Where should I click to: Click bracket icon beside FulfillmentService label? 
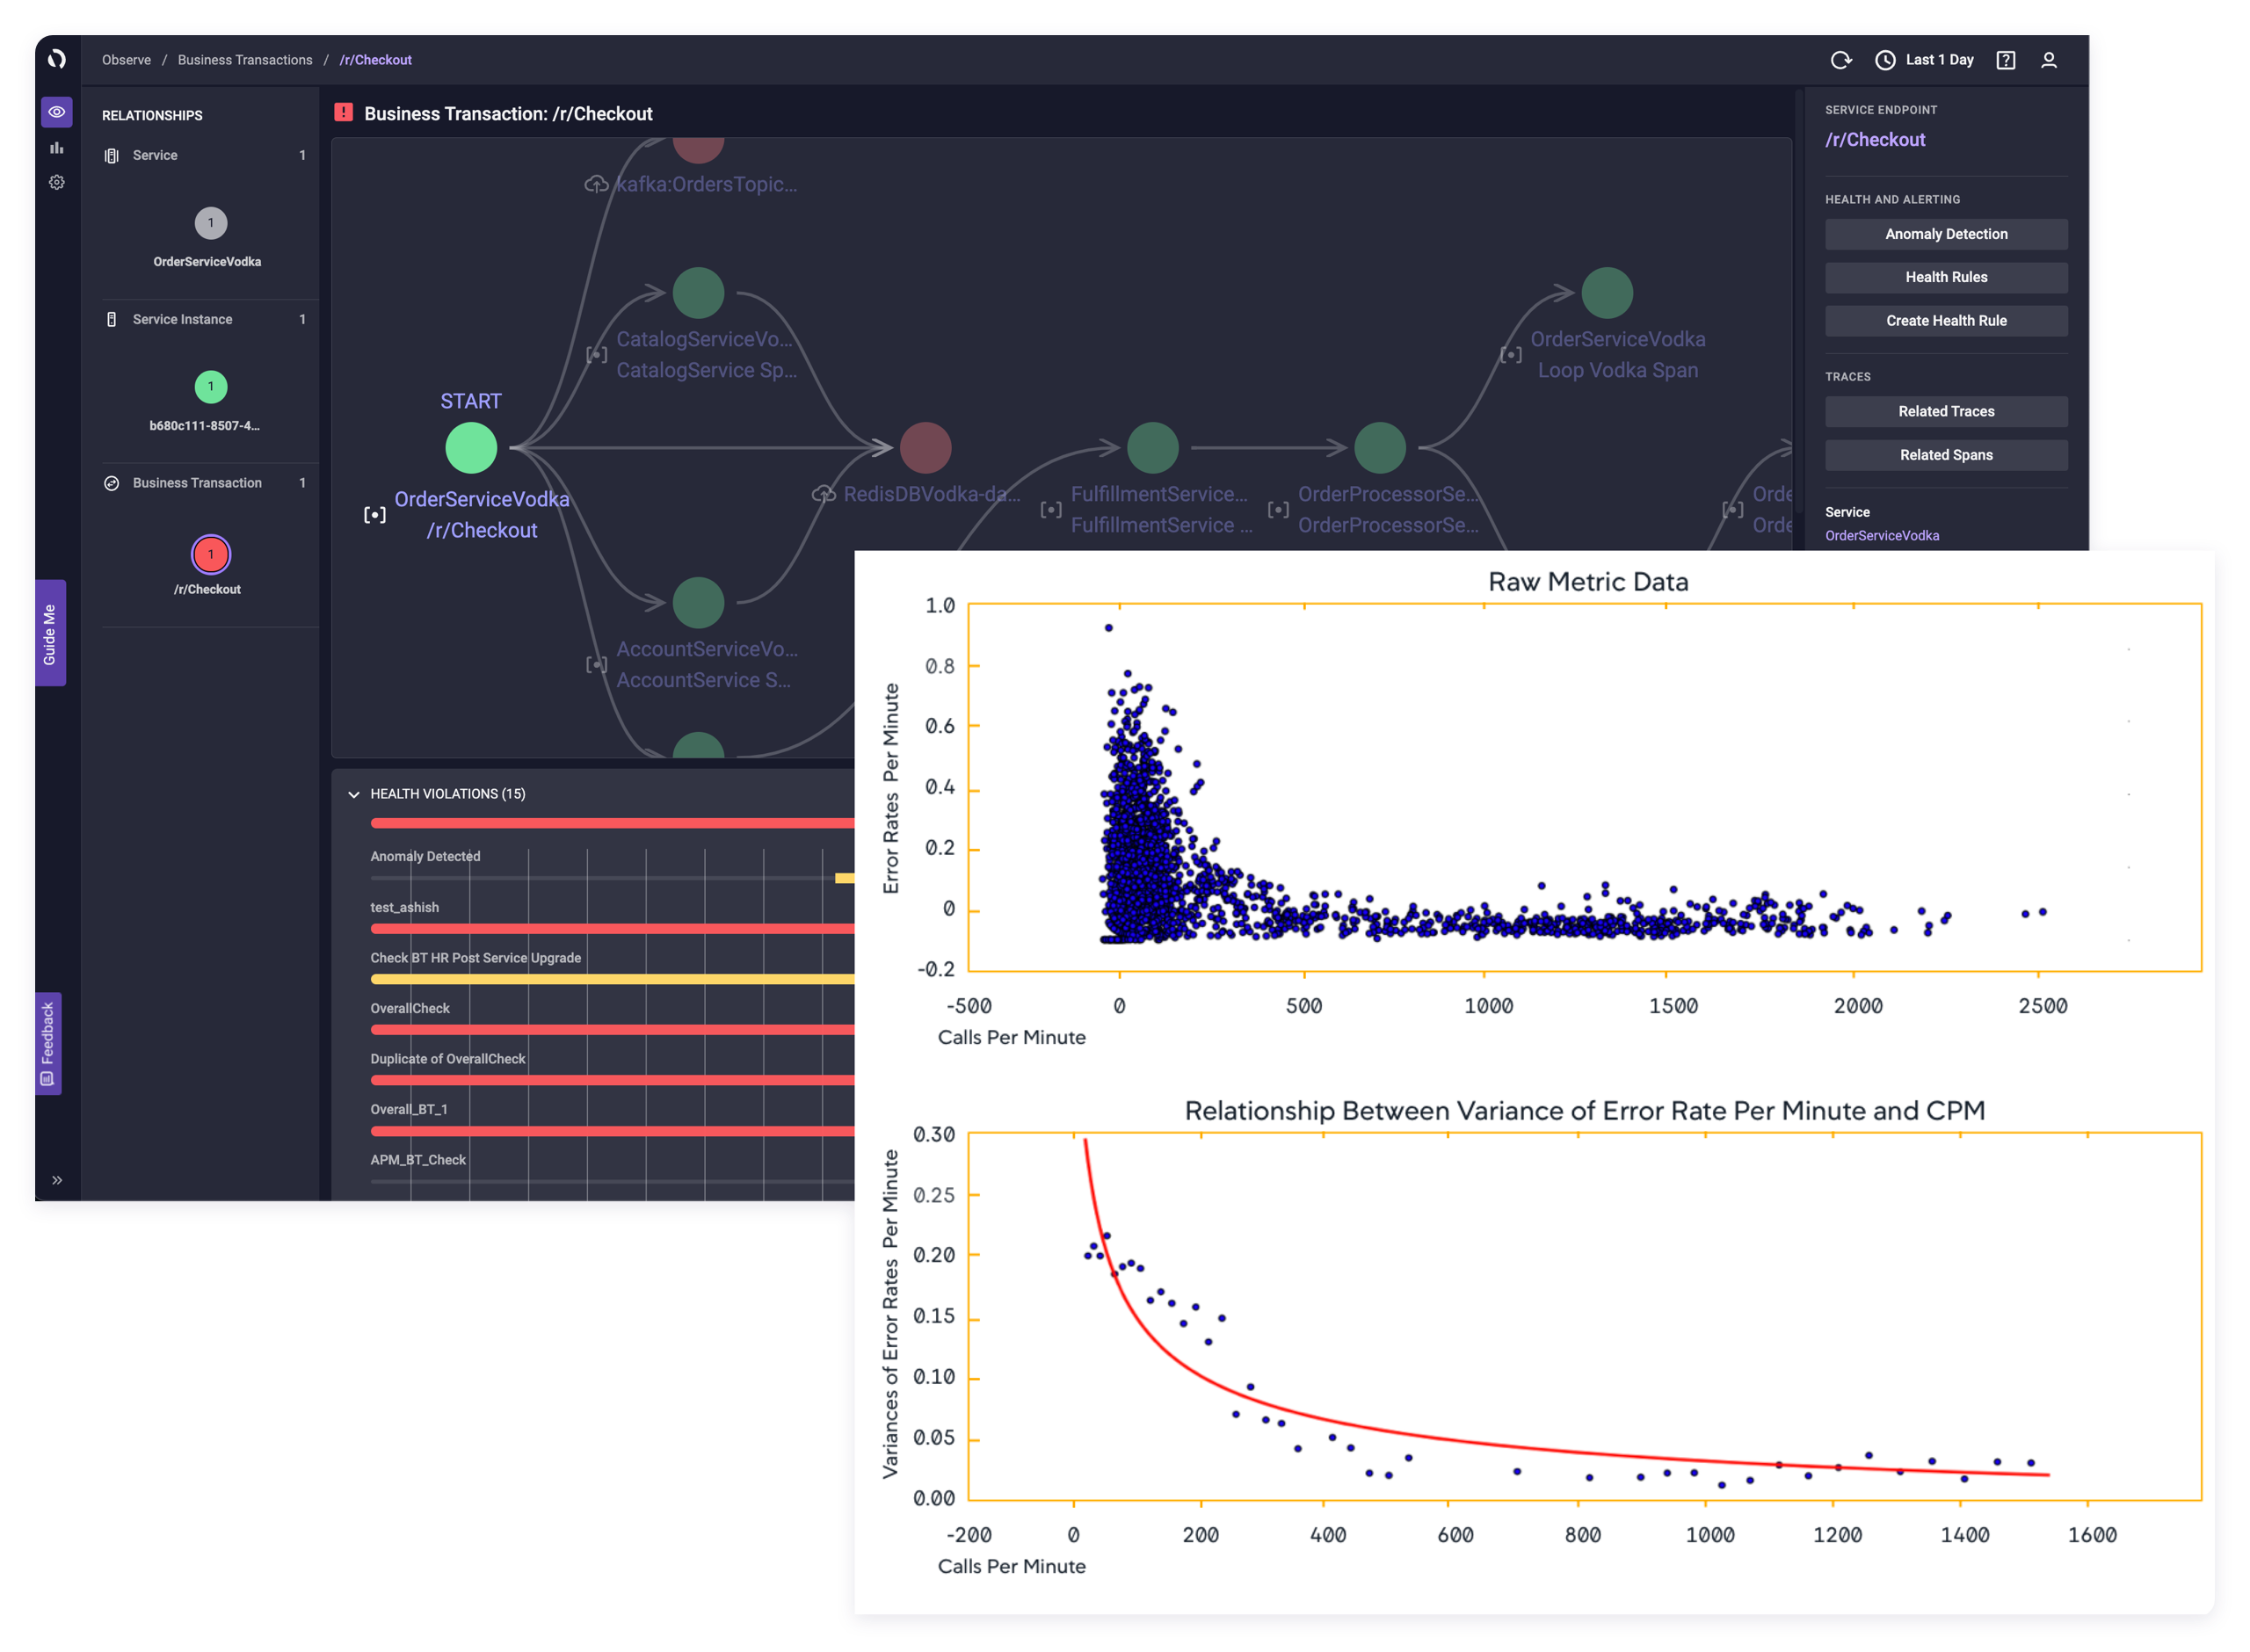[1051, 509]
